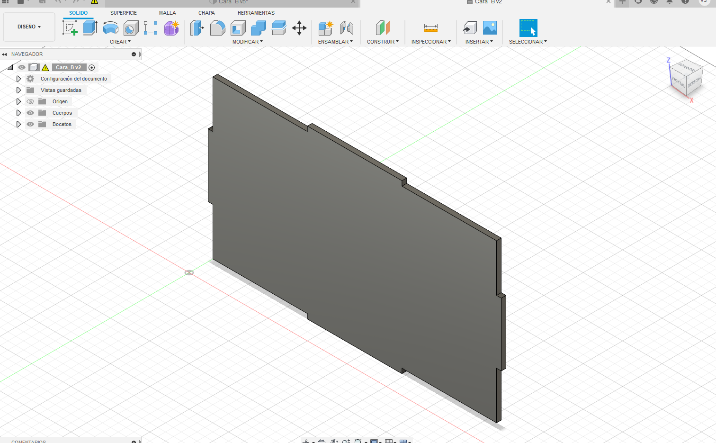Select the Cuerpos tree item
Viewport: 716px width, 443px height.
tap(62, 113)
